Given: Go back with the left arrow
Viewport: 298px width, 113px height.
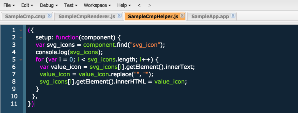Looking at the screenshot, I should 139,5.
